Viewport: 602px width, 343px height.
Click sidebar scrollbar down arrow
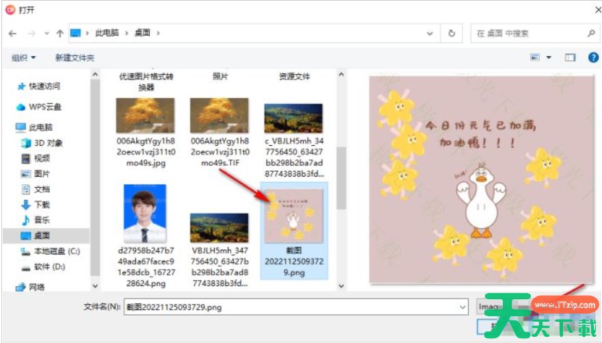pos(95,285)
